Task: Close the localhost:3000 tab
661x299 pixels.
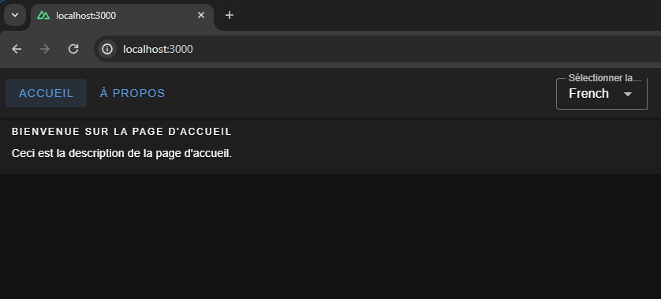Action: pos(201,15)
